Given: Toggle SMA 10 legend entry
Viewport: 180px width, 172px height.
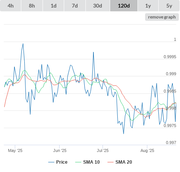Looking at the screenshot, I should (87, 162).
